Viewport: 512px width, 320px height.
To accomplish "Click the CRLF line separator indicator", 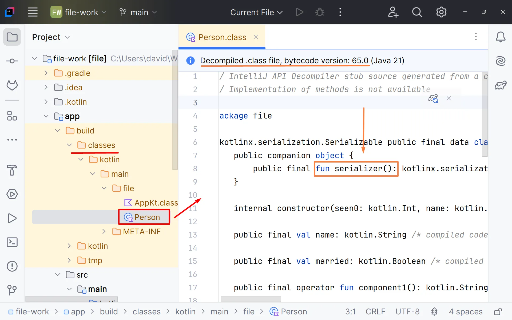I will coord(375,311).
